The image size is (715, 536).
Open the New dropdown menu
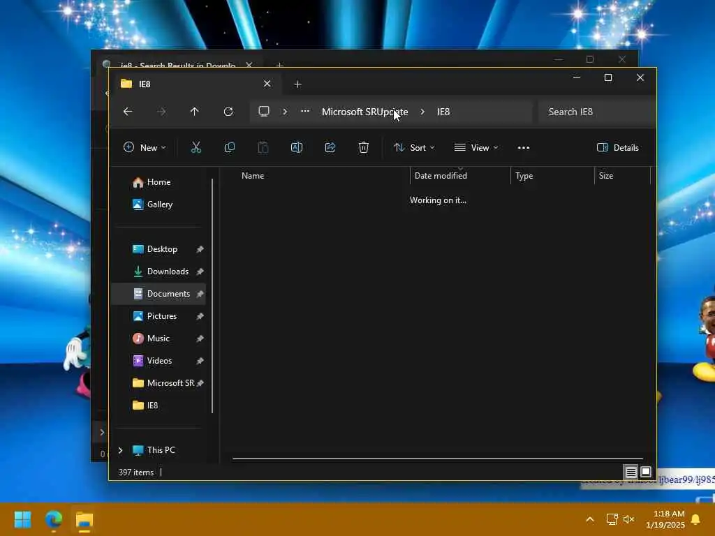tap(145, 148)
